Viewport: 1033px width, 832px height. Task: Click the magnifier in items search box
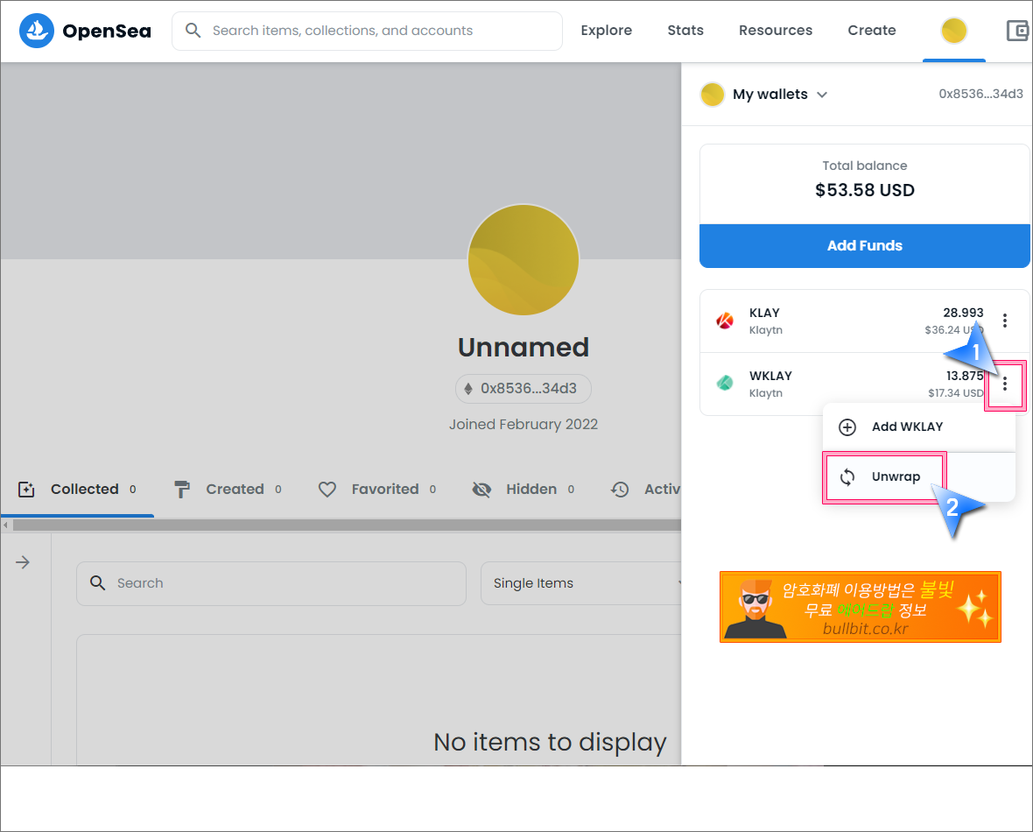tap(97, 582)
